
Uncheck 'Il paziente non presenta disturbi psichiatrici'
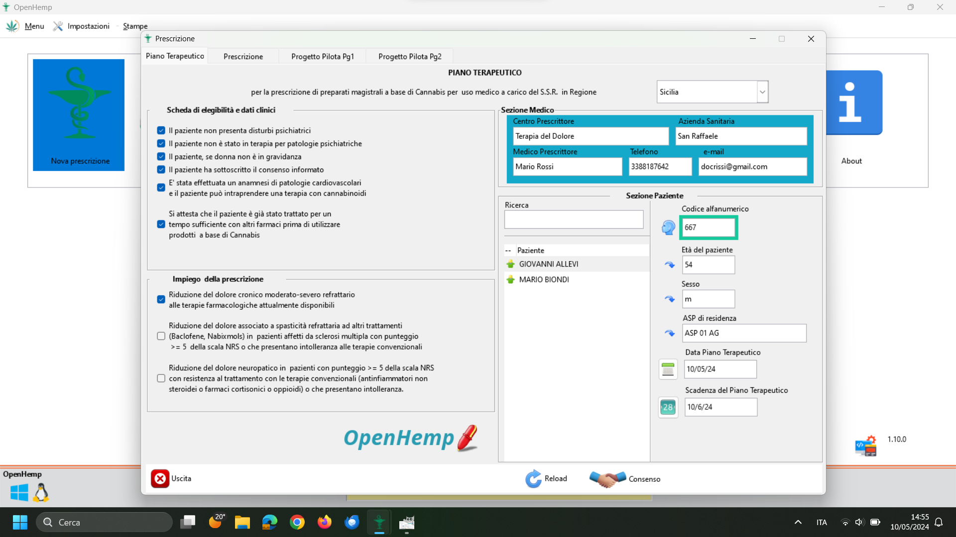(x=161, y=130)
